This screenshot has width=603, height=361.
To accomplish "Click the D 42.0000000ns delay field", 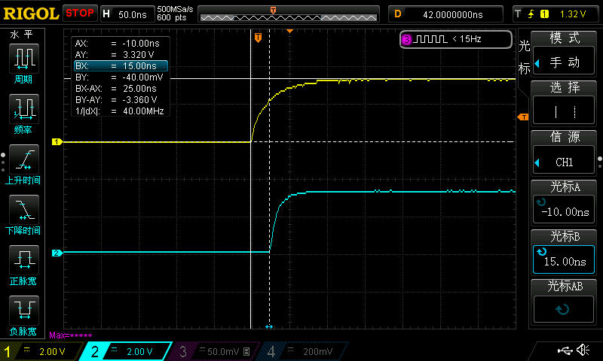I will (445, 14).
